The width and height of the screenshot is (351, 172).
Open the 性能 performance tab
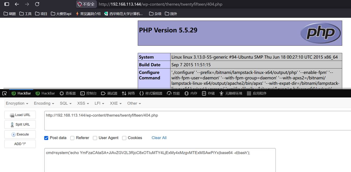click(x=173, y=93)
